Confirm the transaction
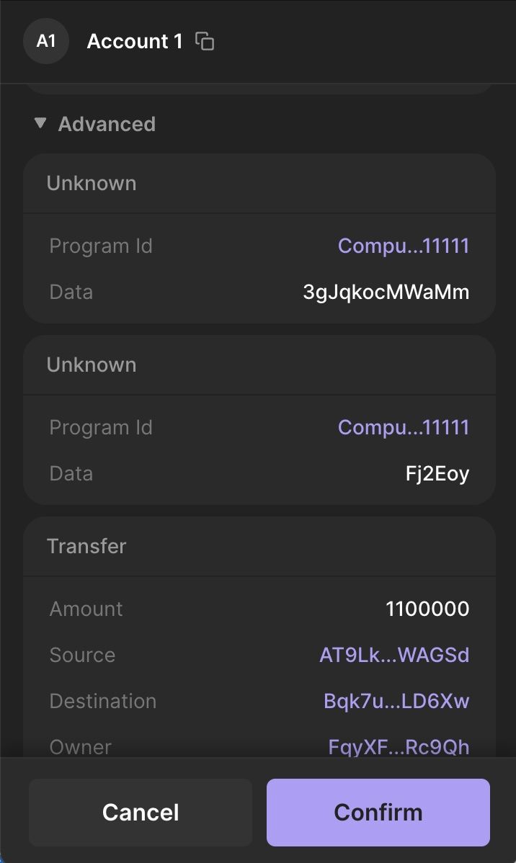This screenshot has width=516, height=863. tap(378, 812)
